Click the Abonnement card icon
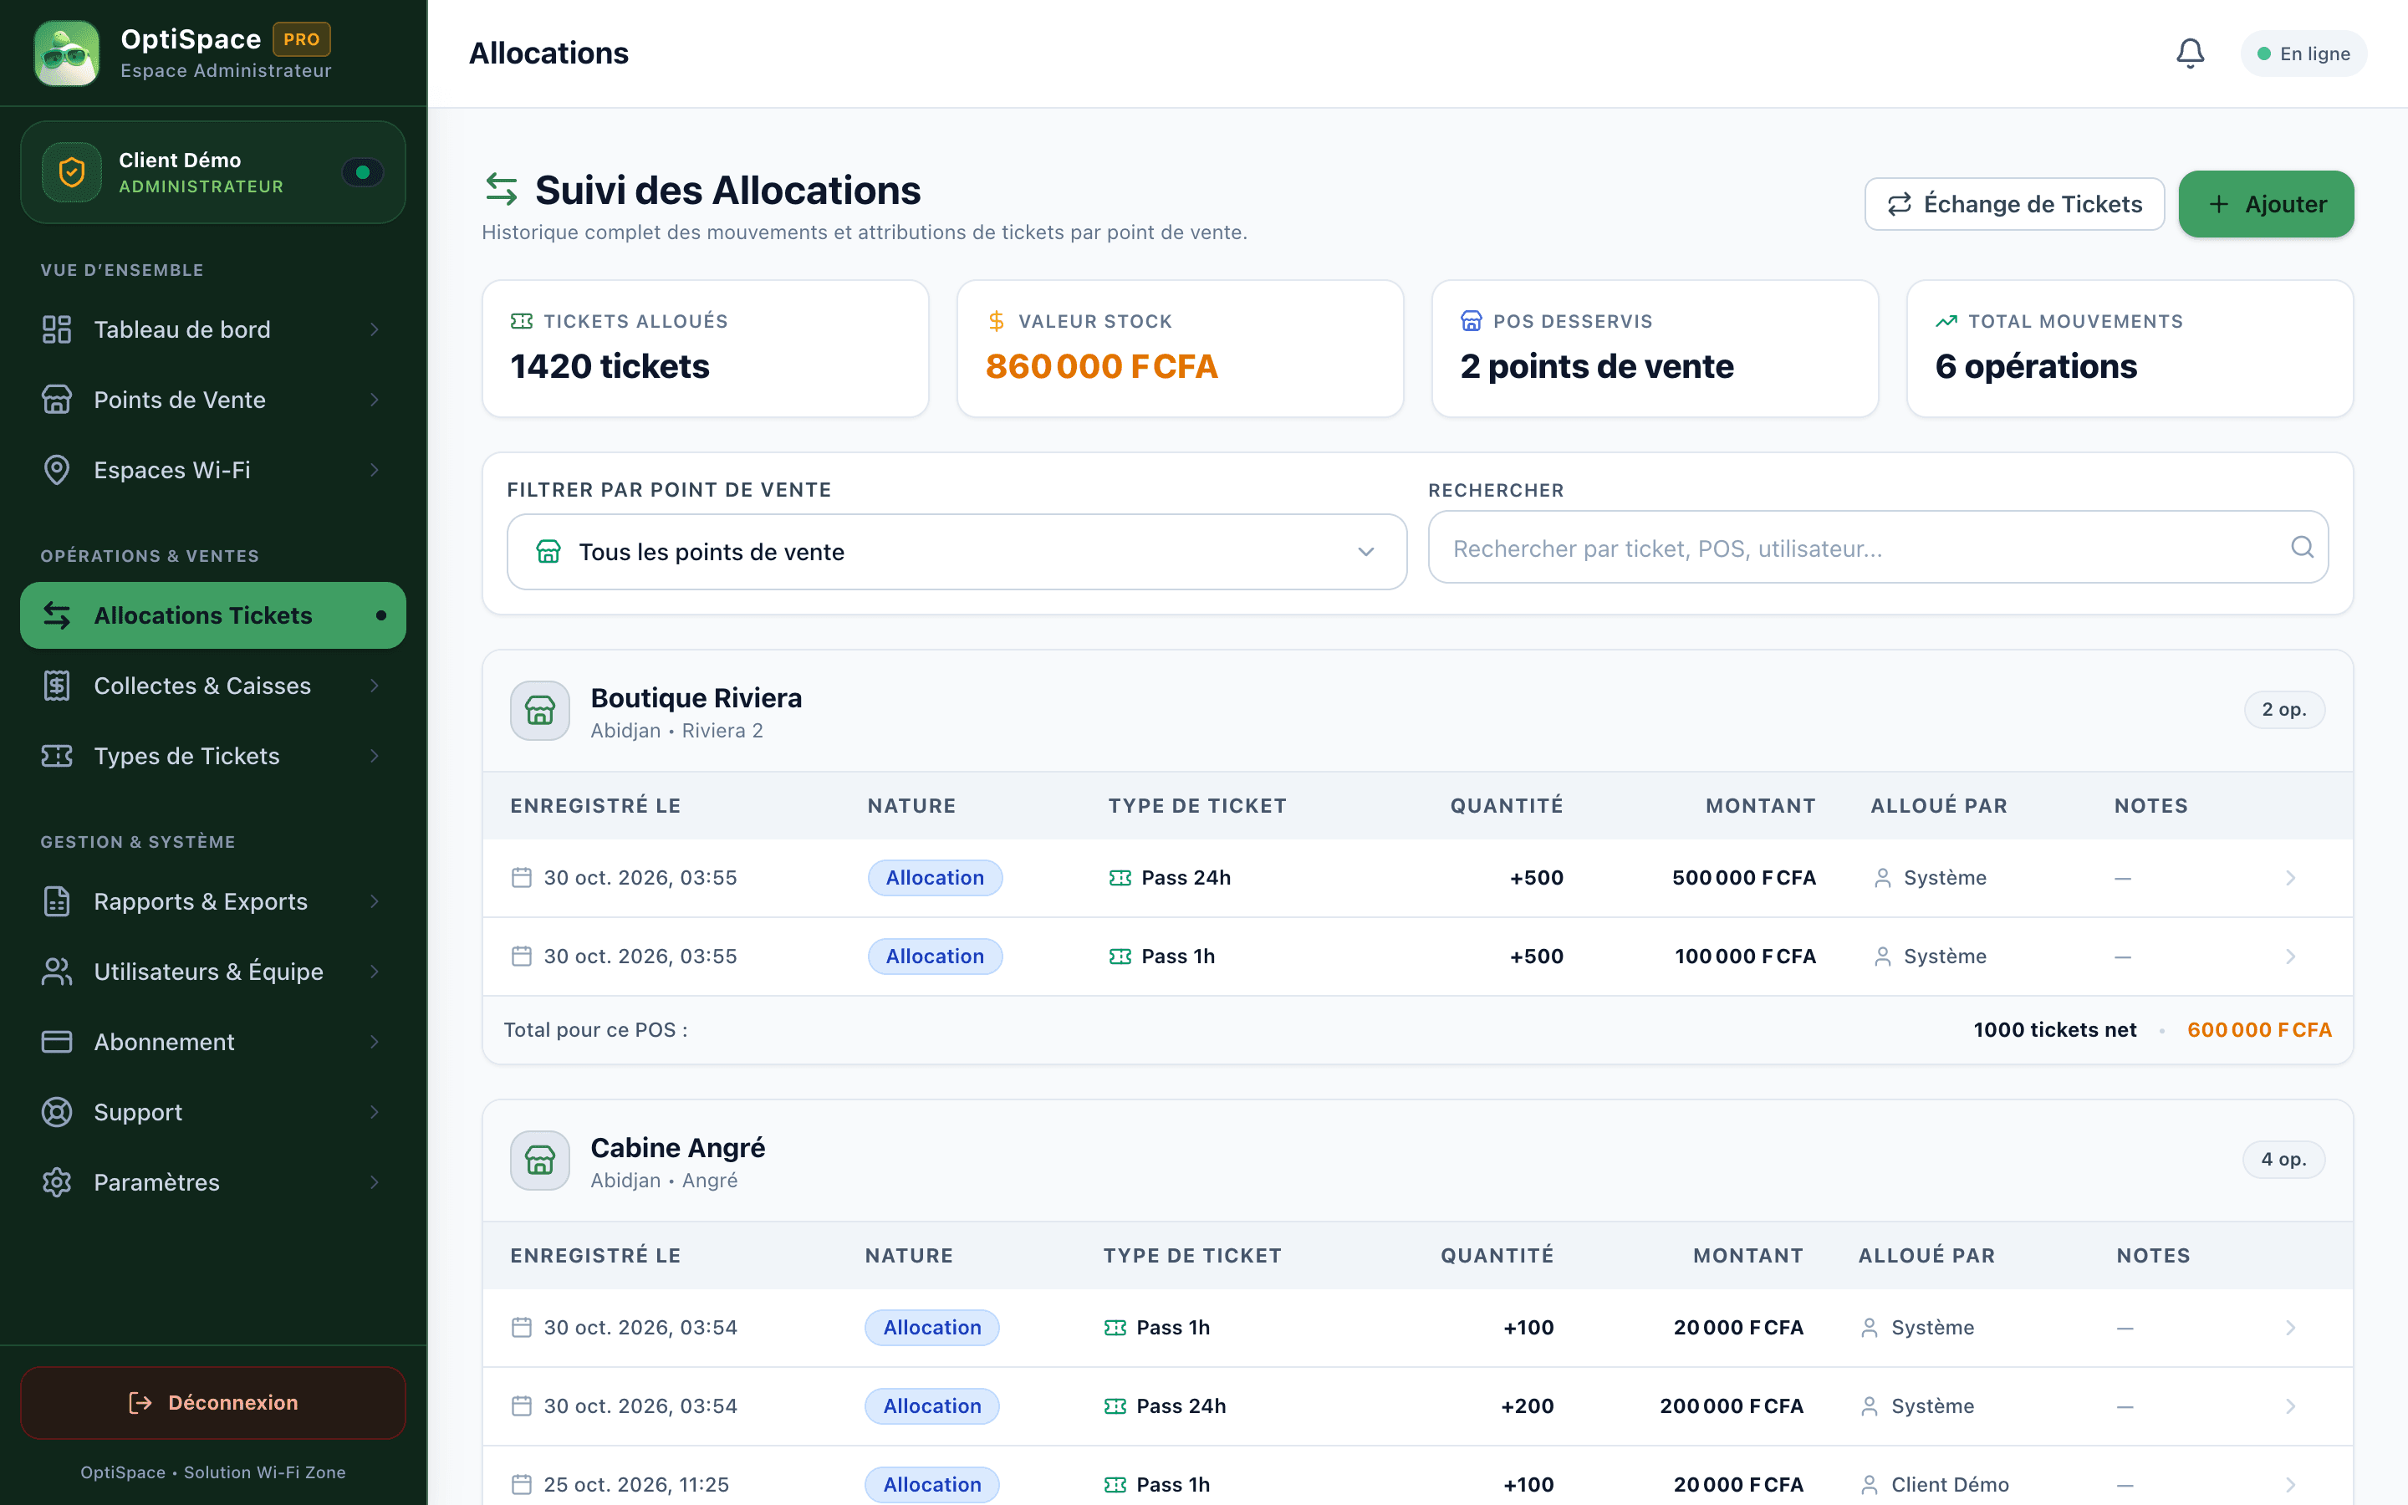The image size is (2408, 1505). (x=57, y=1041)
